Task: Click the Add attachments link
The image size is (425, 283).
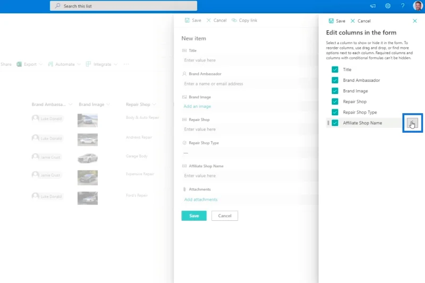Action: [x=201, y=200]
